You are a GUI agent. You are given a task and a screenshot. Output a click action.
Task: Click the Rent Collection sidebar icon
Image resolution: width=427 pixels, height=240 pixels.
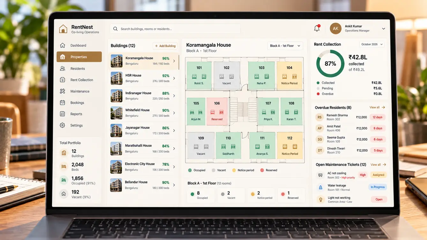tap(63, 80)
